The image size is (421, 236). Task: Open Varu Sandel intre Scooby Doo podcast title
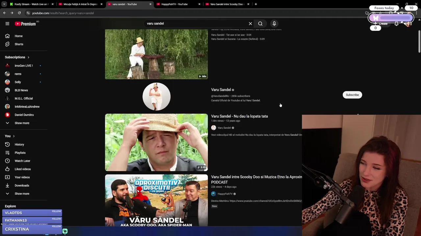click(257, 180)
